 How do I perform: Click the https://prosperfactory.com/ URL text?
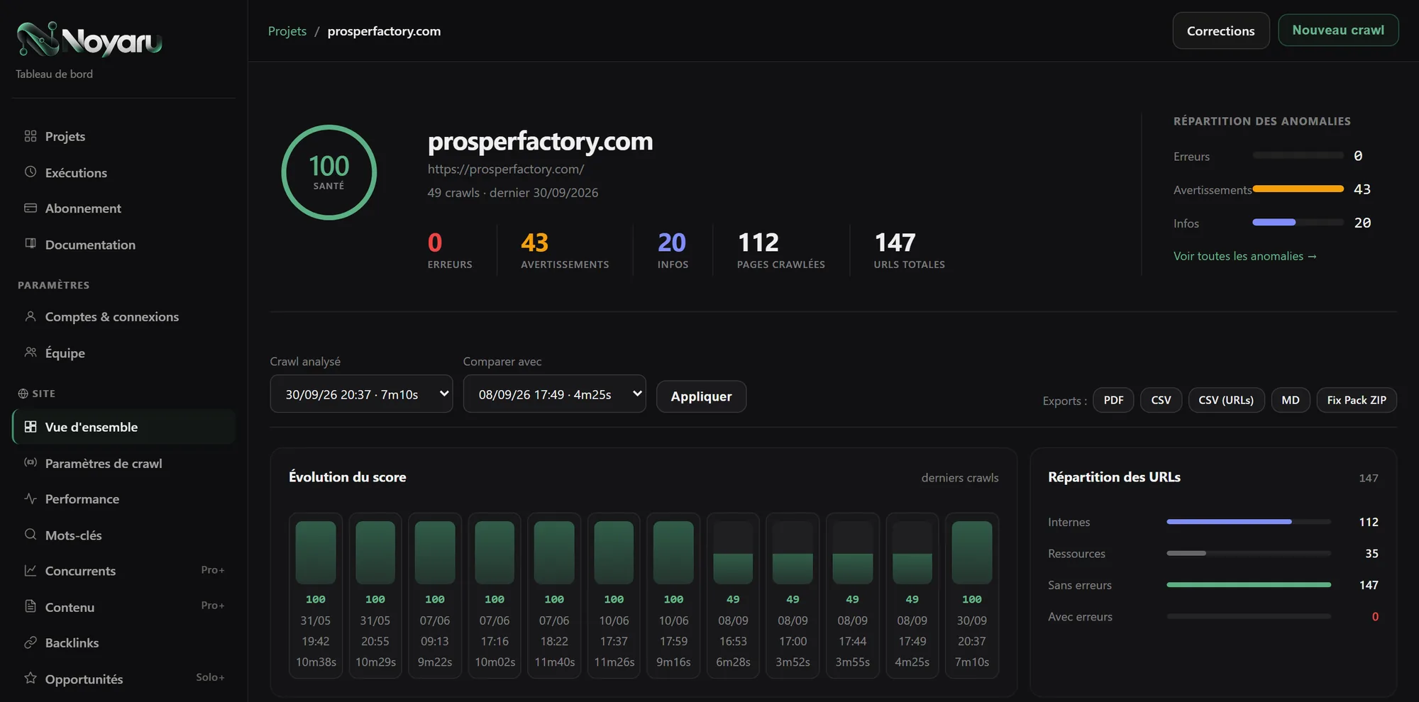[506, 169]
